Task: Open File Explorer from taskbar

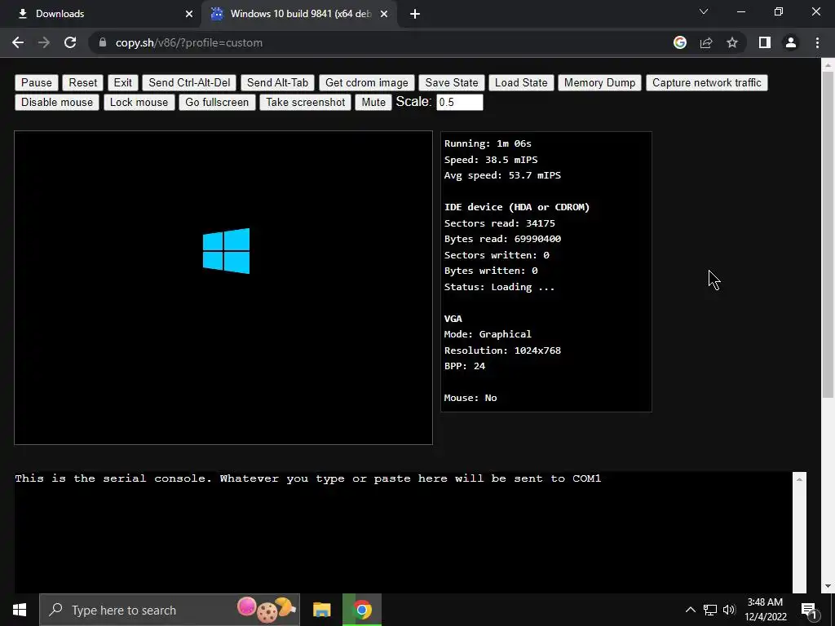Action: click(x=321, y=610)
